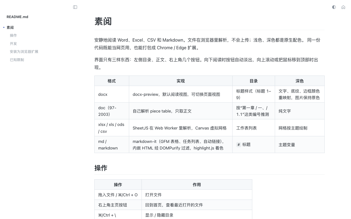
Task: Click the xlsx / xls / ods / csv cell
Action: 112,128
